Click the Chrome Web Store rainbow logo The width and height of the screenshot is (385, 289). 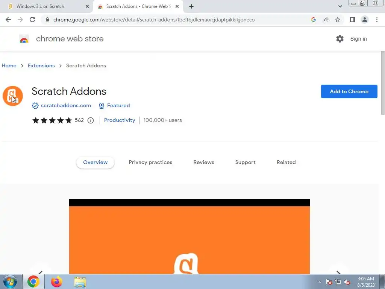24,39
